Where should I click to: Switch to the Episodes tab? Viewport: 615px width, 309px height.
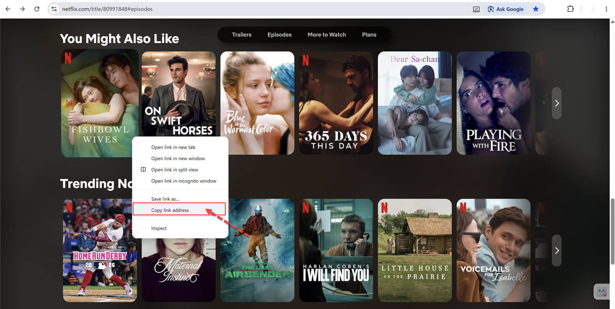(280, 35)
